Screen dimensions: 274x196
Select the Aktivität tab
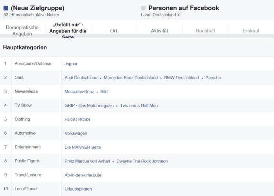click(x=159, y=31)
